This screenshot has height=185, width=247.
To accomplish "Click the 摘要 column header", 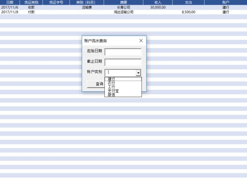I will [123, 2].
